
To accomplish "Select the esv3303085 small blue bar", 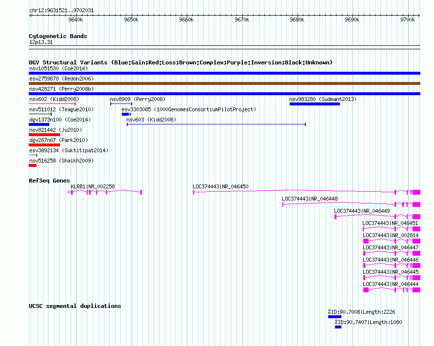I will 126,114.
